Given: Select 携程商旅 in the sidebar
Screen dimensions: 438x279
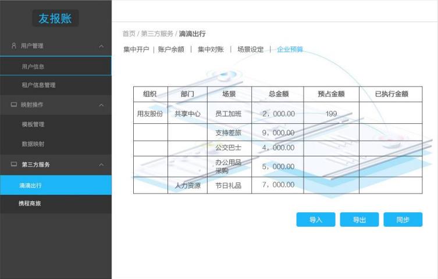Looking at the screenshot, I should click(56, 203).
